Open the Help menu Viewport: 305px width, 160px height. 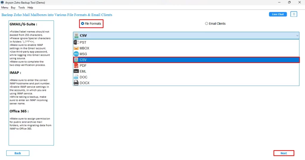point(30,7)
